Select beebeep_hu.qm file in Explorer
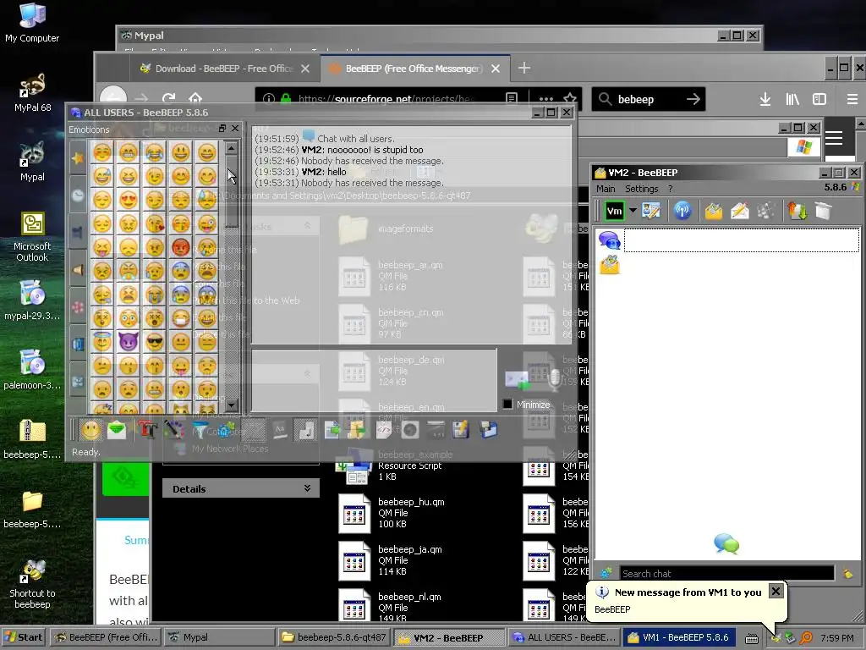The width and height of the screenshot is (866, 650). (x=392, y=513)
